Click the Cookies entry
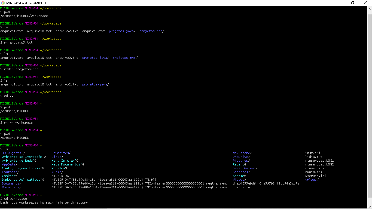This screenshot has width=372, height=209. (x=10, y=176)
